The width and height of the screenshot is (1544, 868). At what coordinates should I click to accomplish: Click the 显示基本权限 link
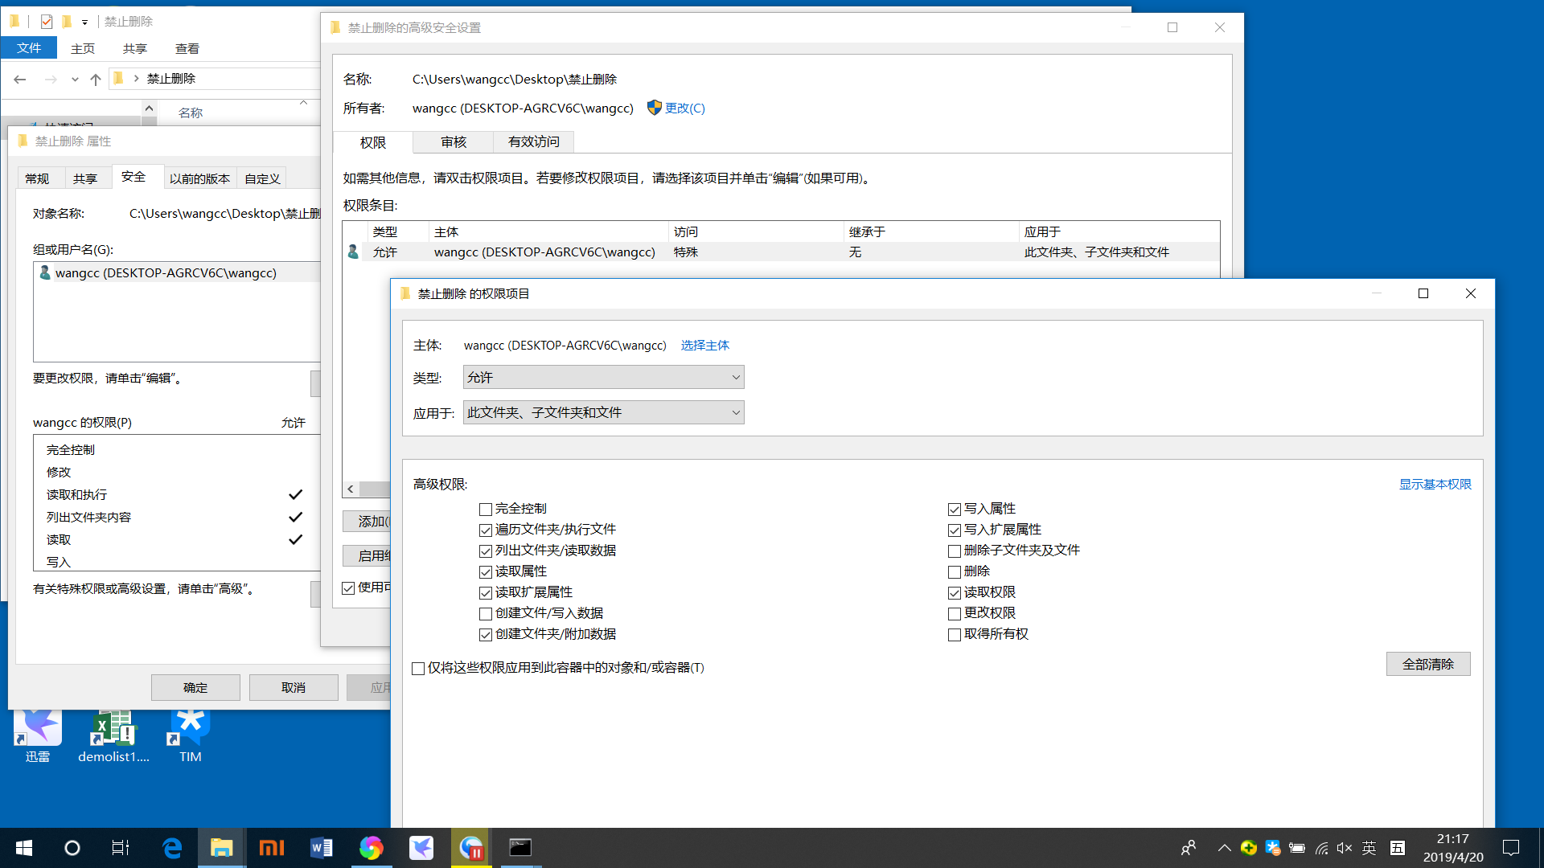[x=1434, y=484]
